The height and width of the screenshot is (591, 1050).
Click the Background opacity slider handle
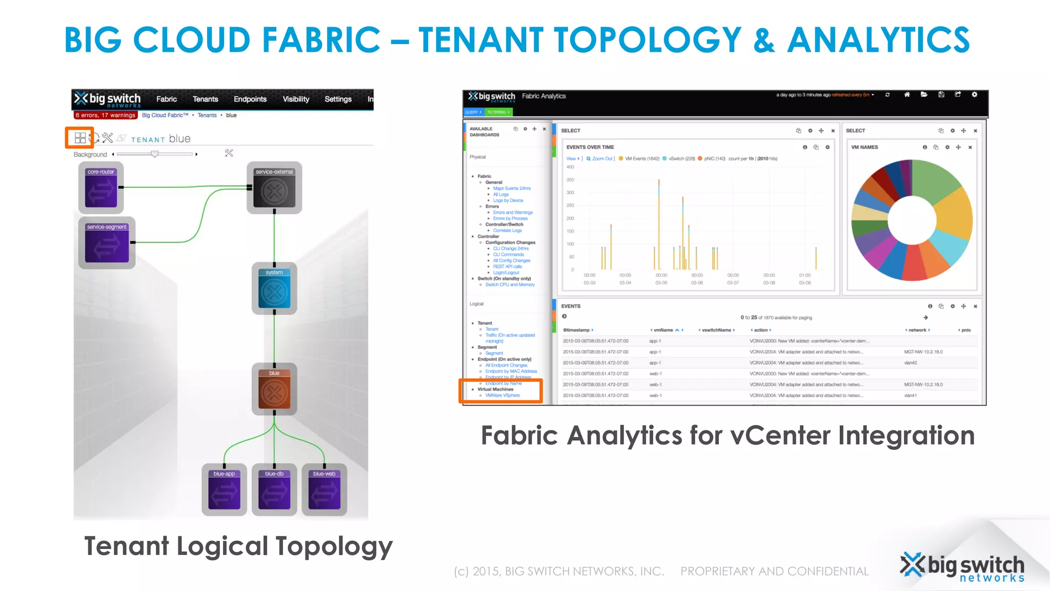click(154, 154)
